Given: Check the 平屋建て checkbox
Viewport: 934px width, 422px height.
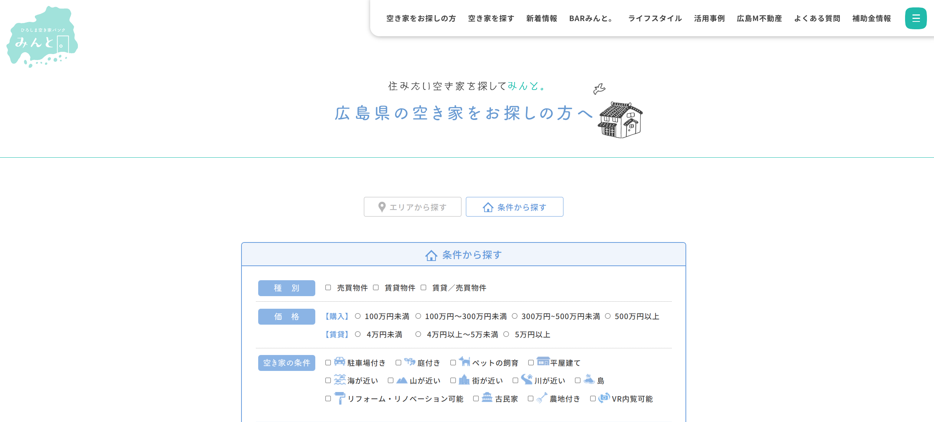Looking at the screenshot, I should coord(530,363).
